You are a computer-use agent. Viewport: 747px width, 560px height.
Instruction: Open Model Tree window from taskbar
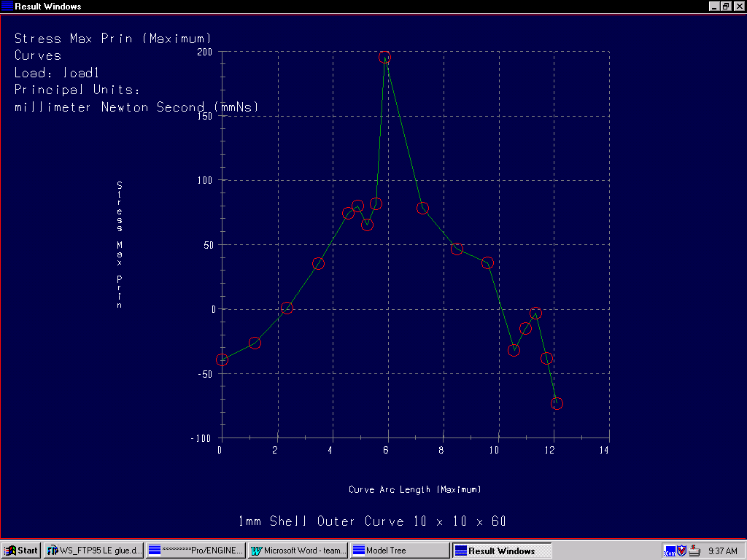(x=400, y=551)
